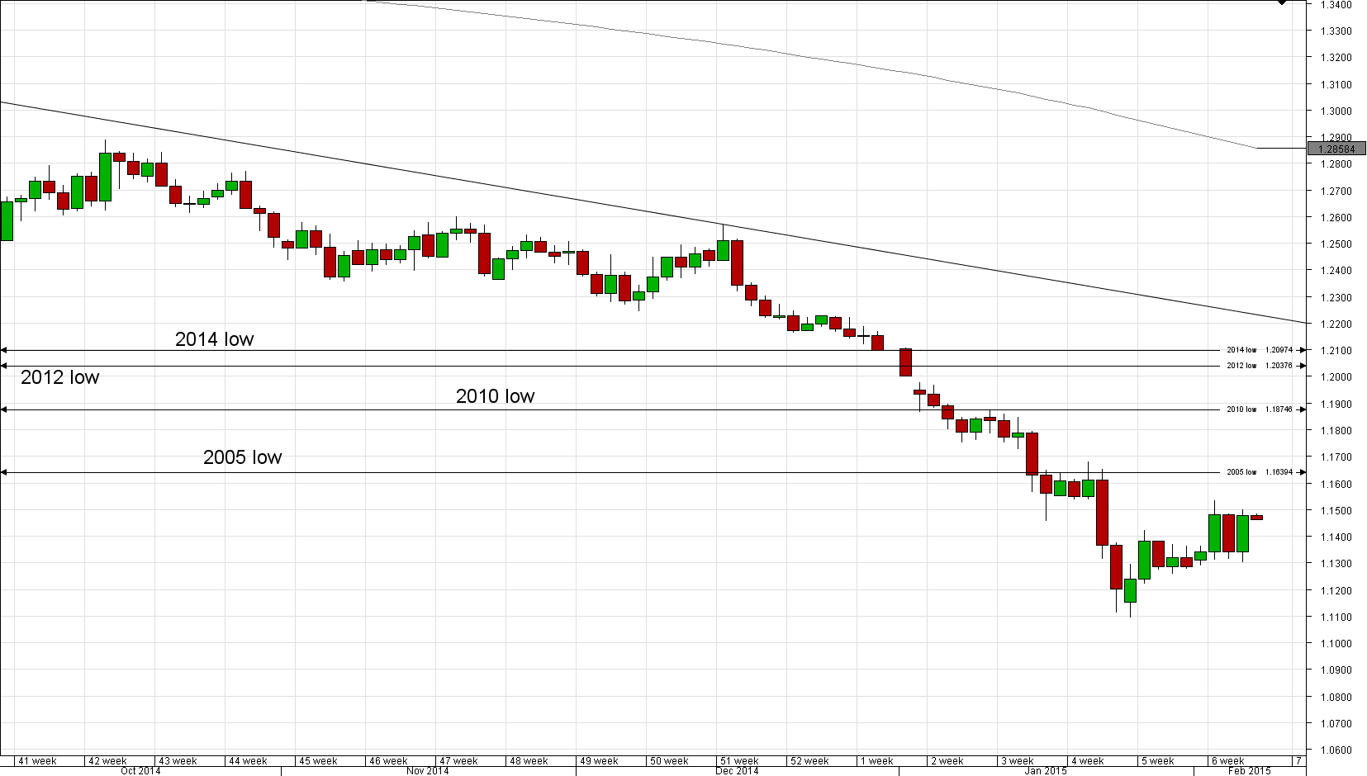Click the 1.28584 moving average price tag

tap(1336, 149)
